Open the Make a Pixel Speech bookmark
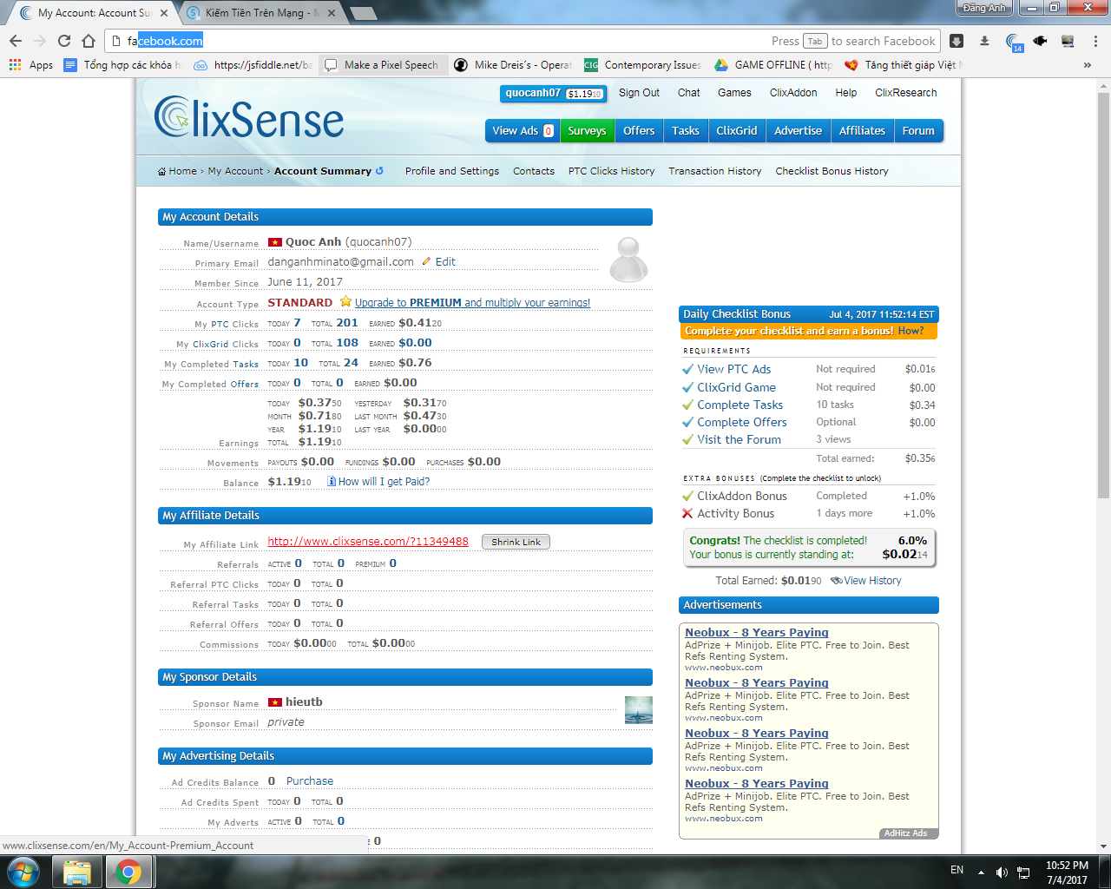Screen dimensions: 1111x889 point(382,65)
